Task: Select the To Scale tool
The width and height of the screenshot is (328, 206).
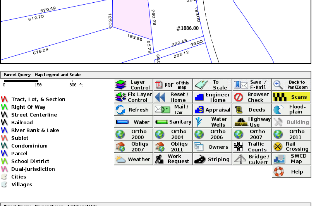Action: pos(212,85)
